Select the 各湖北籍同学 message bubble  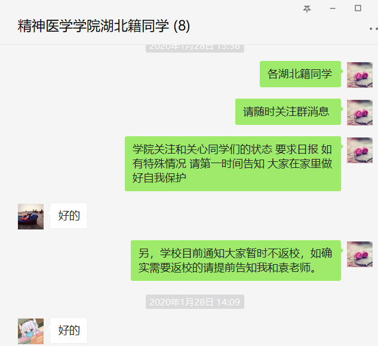pyautogui.click(x=300, y=74)
